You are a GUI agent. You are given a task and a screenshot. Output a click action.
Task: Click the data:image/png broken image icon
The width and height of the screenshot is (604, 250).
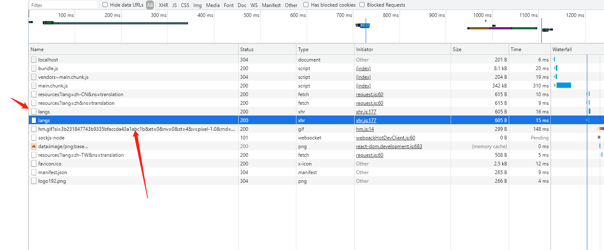click(x=34, y=146)
